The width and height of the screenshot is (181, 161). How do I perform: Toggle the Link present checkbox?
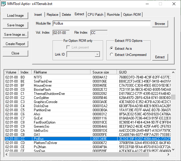point(68,47)
